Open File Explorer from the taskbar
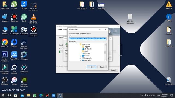175x98 pixels. (28, 96)
